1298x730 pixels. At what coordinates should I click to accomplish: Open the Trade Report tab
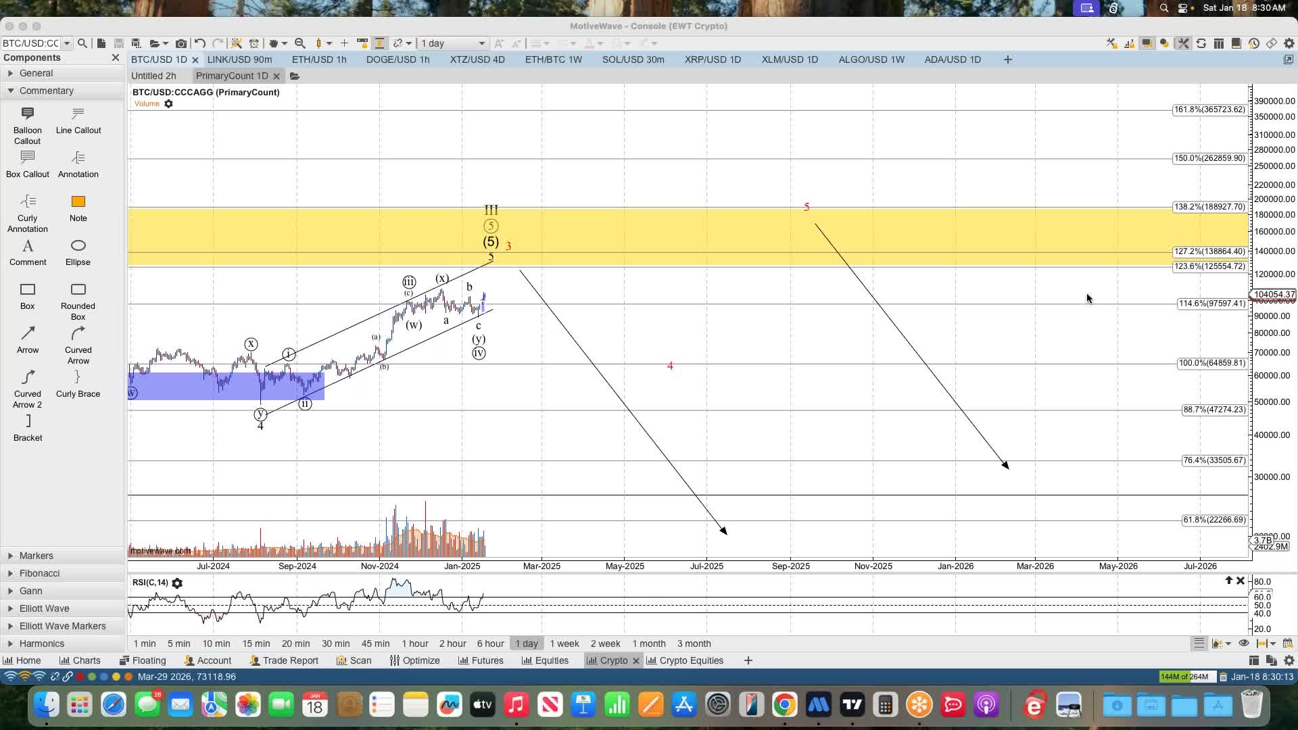point(284,660)
